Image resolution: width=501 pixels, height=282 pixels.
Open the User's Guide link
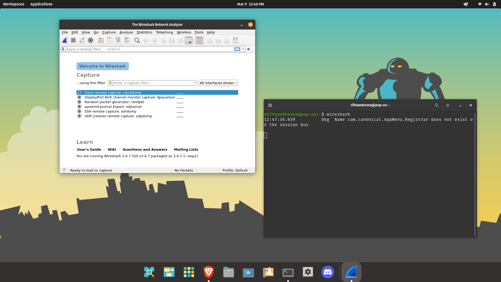click(x=89, y=149)
